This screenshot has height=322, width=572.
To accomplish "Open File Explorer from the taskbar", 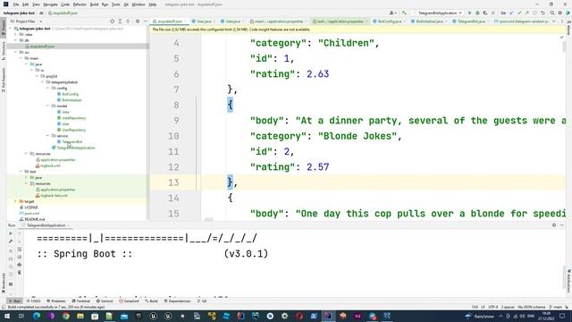I will (x=80, y=316).
